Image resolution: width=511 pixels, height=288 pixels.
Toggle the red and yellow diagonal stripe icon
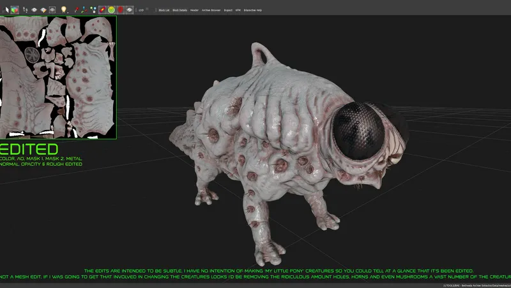point(102,10)
